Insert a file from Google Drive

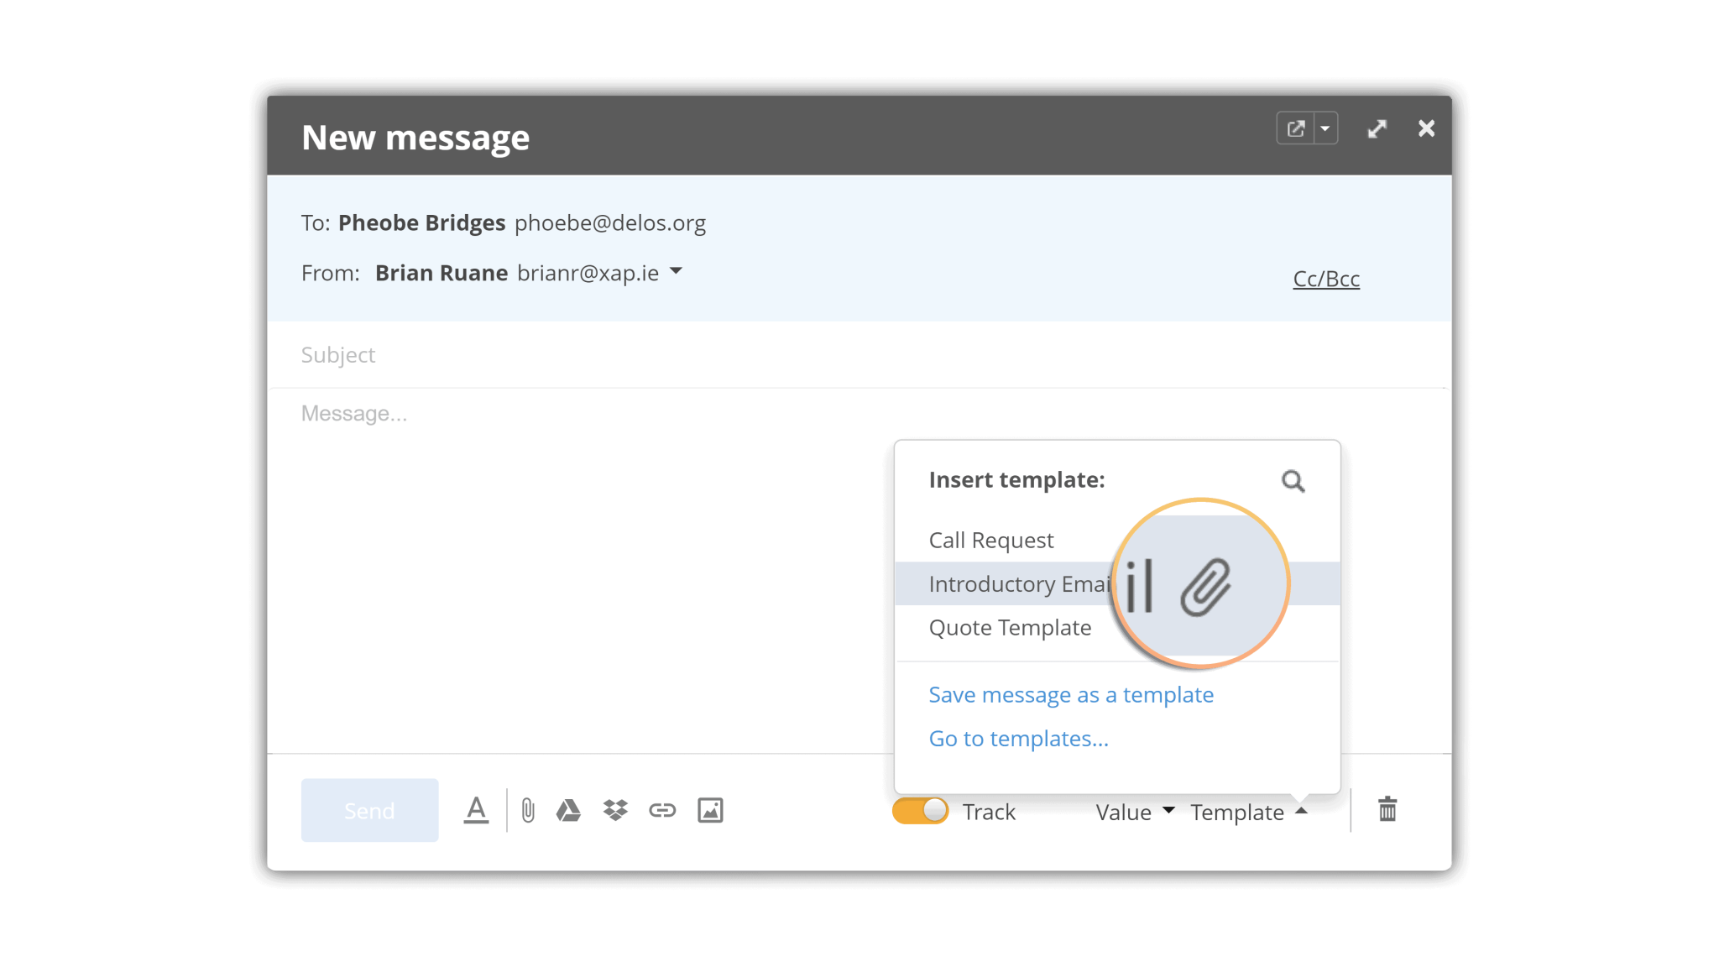(569, 810)
